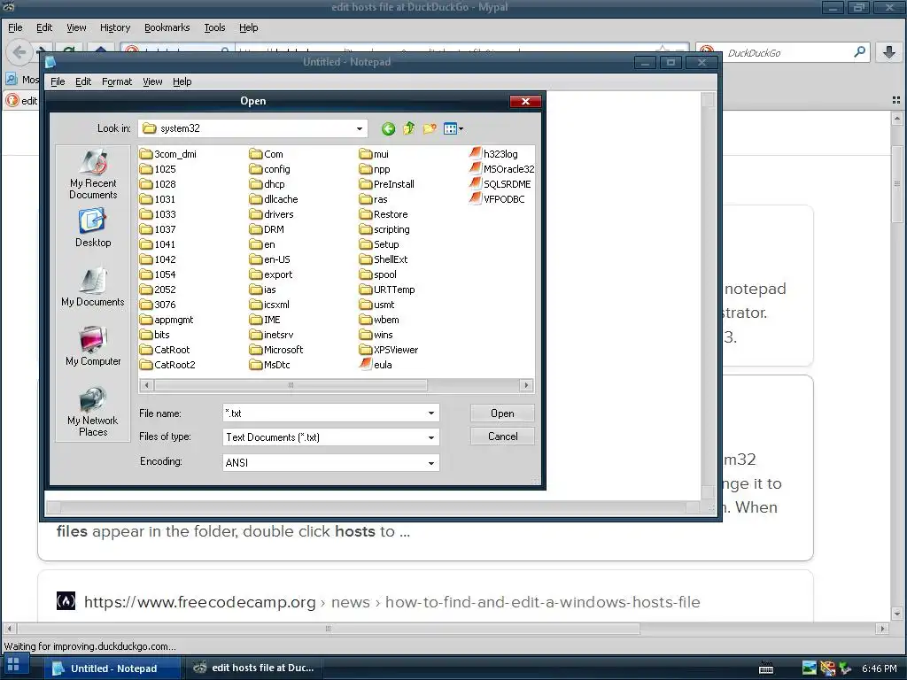The image size is (907, 680).
Task: Open Notepad Edit menu
Action: tap(83, 81)
